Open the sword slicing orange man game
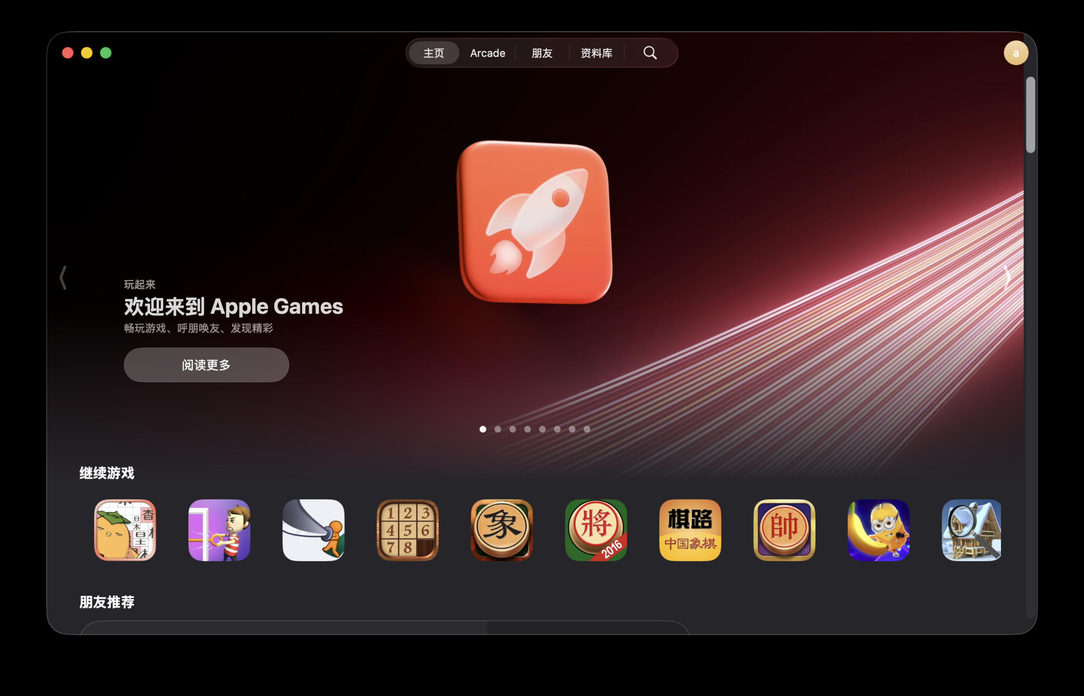Image resolution: width=1084 pixels, height=696 pixels. 313,530
